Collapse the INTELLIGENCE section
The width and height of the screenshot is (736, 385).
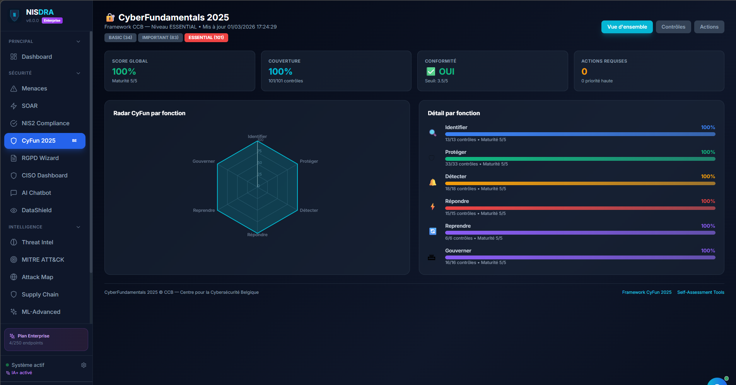[x=79, y=227]
